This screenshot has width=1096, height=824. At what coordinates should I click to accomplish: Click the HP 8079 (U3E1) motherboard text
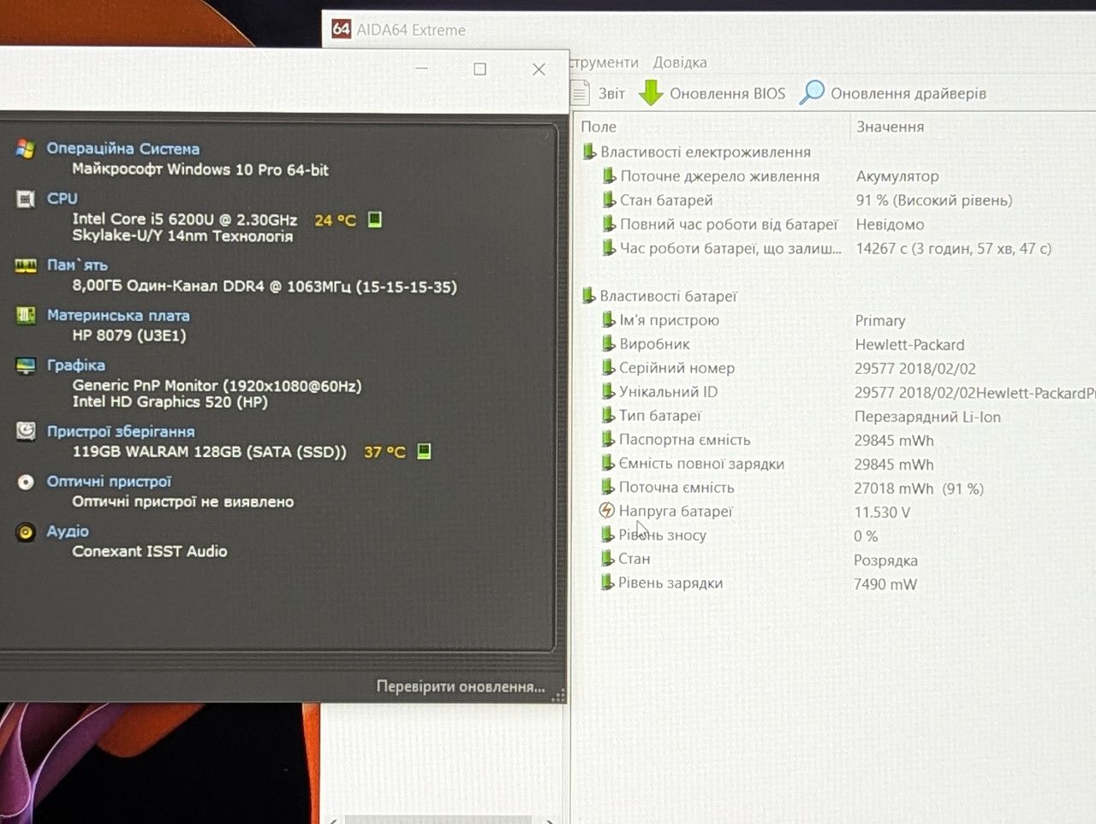(129, 335)
